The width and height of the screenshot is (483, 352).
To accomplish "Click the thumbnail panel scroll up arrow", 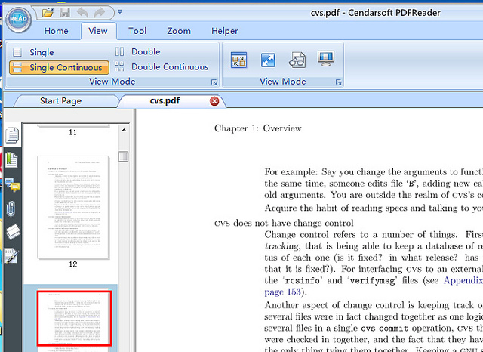I will pyautogui.click(x=124, y=131).
